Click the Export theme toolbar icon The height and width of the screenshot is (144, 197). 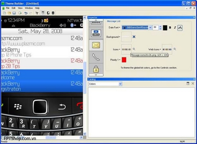[20, 13]
